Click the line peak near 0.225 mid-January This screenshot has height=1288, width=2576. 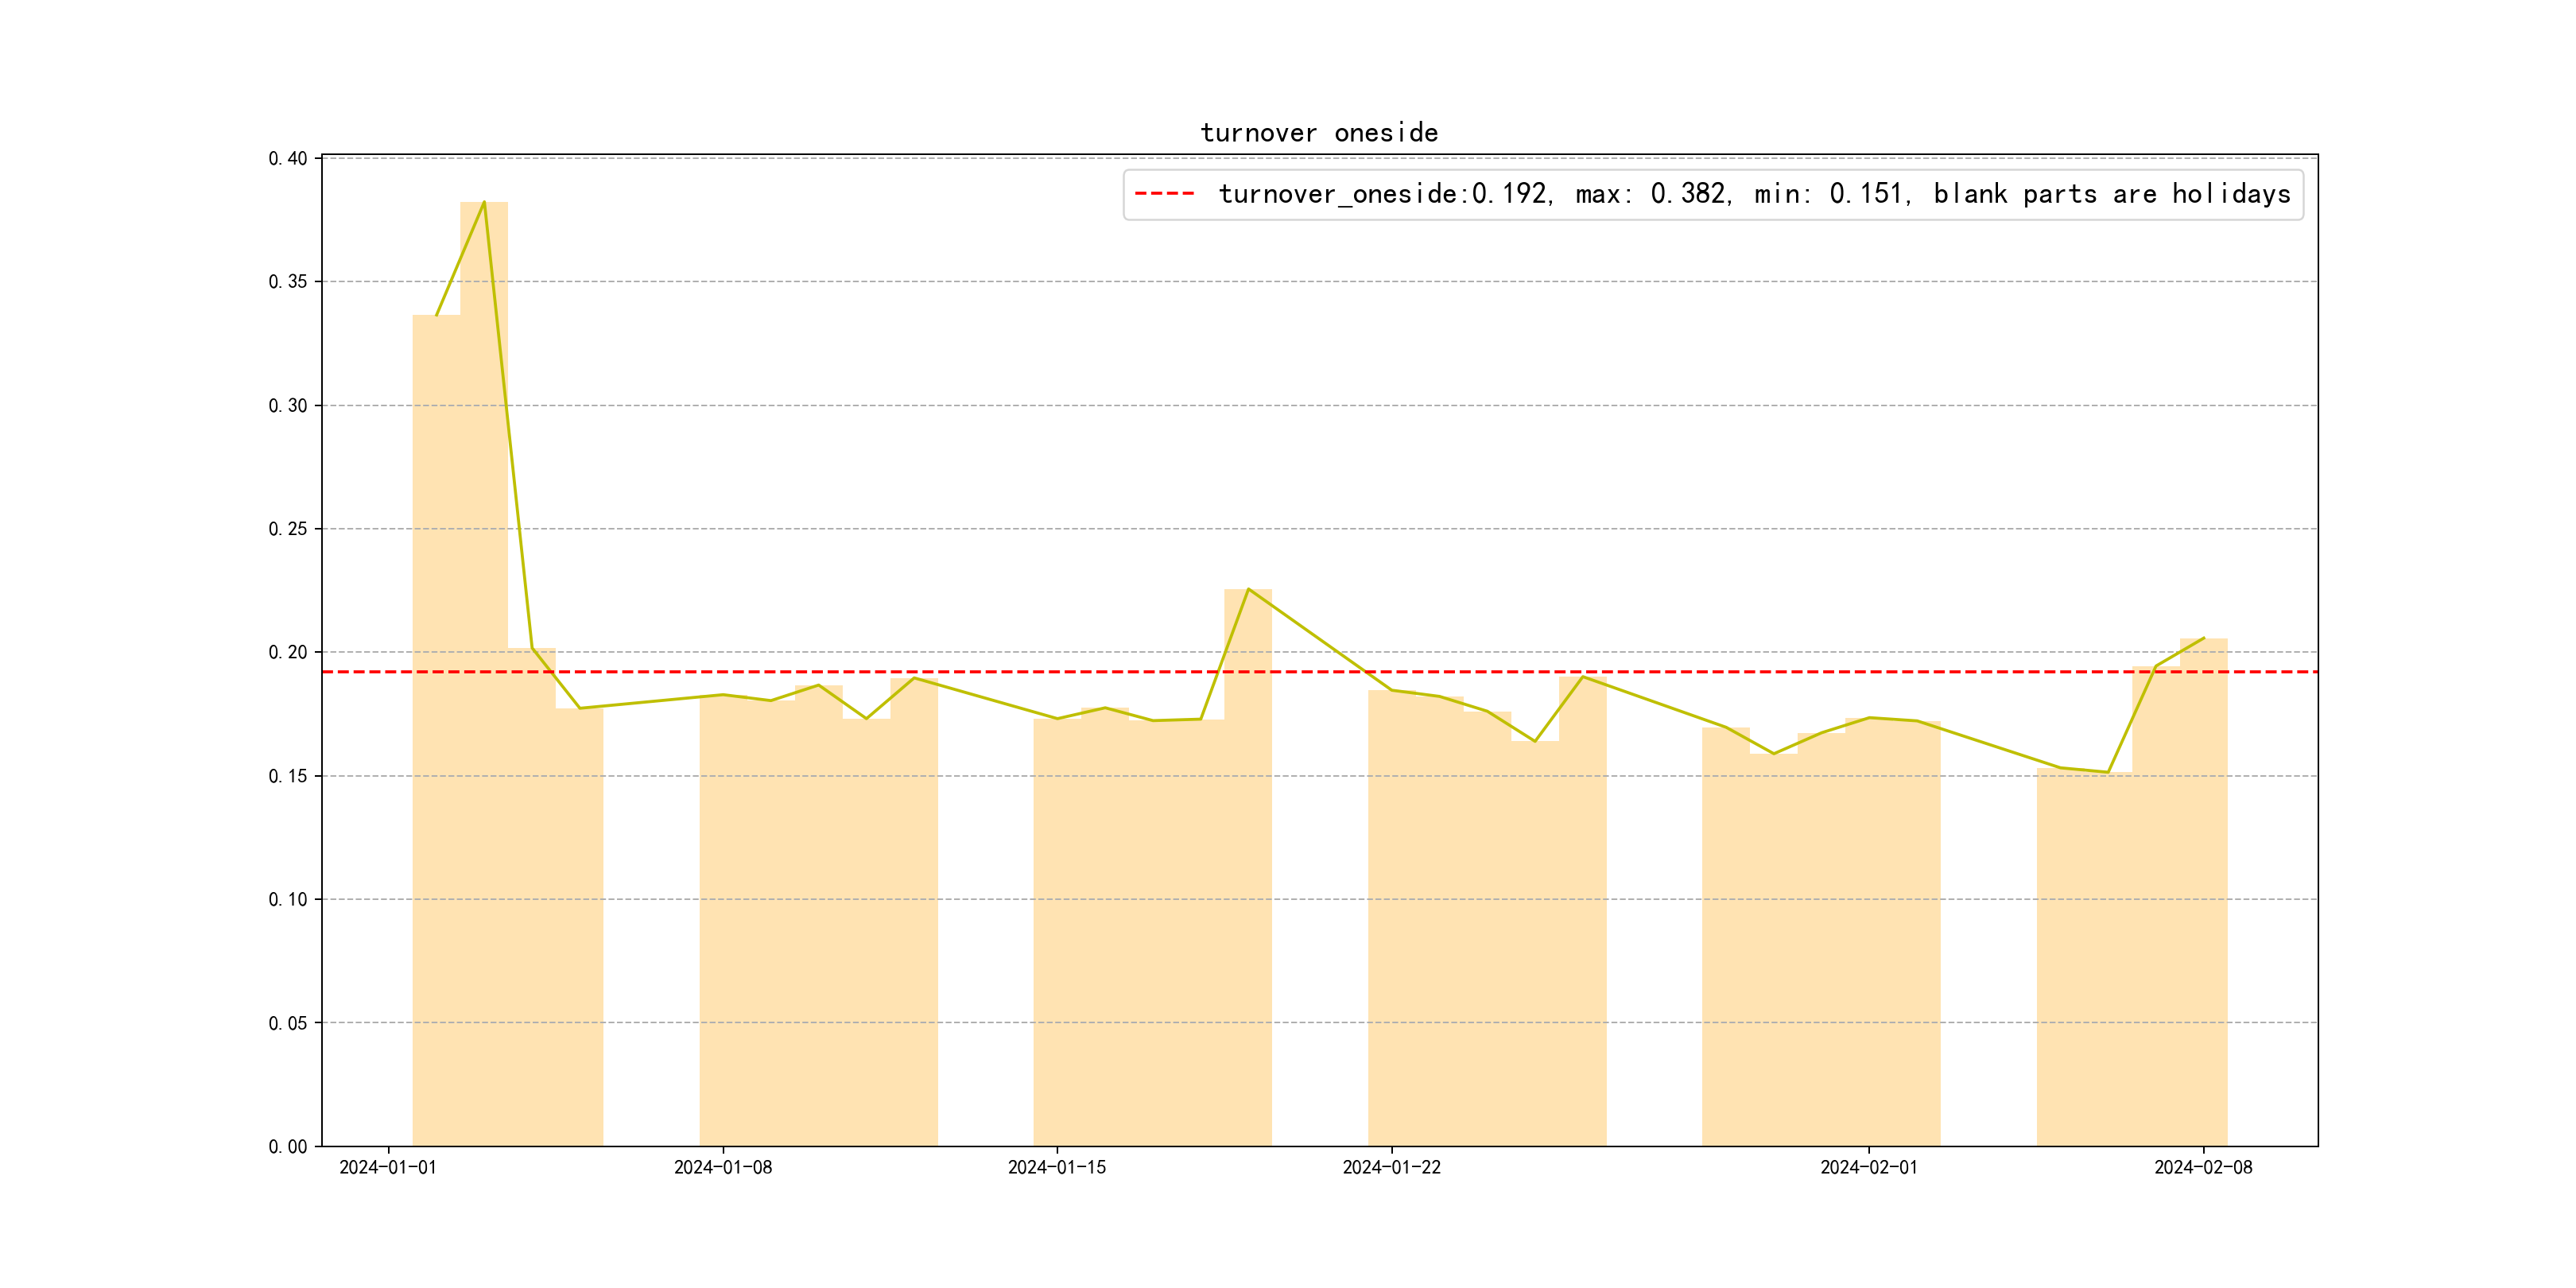pyautogui.click(x=1248, y=590)
